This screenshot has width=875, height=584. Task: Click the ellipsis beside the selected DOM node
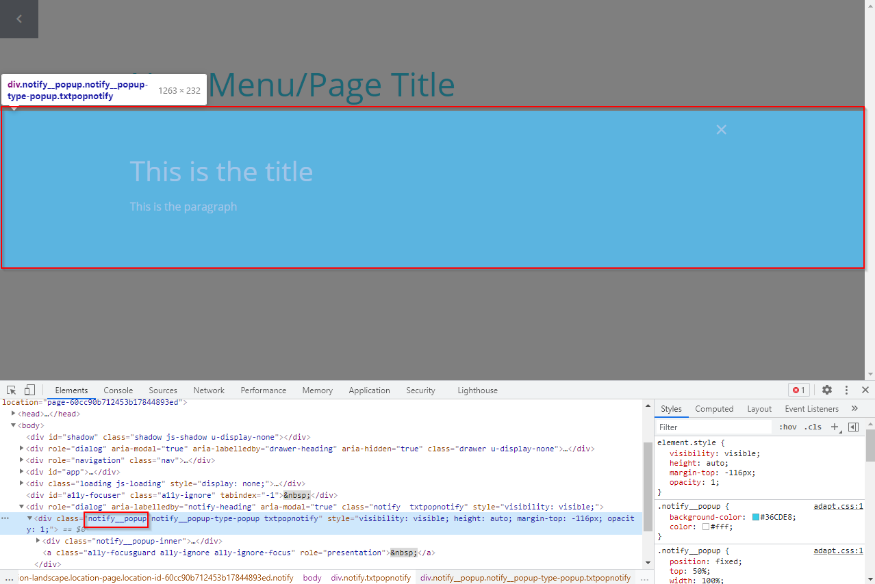(x=5, y=518)
